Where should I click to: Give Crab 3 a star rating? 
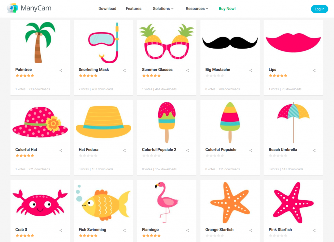pyautogui.click(x=25, y=236)
